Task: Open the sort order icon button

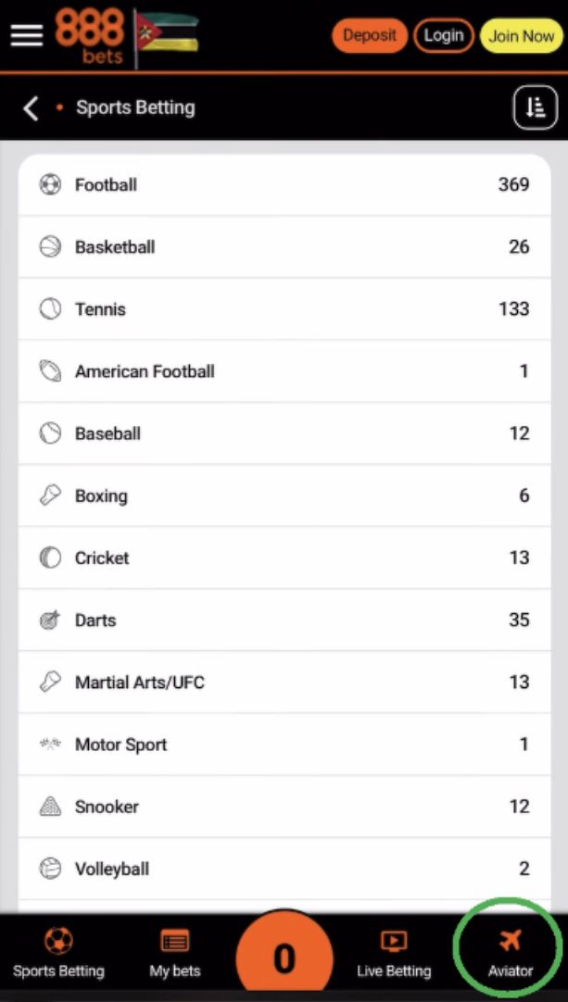Action: (x=536, y=108)
